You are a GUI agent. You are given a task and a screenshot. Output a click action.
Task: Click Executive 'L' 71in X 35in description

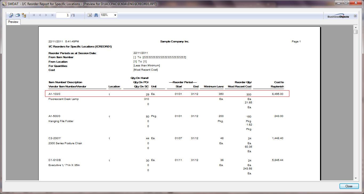pyautogui.click(x=64, y=165)
